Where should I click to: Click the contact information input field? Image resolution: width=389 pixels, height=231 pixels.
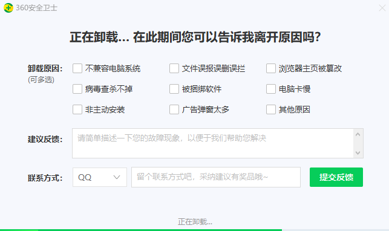coord(216,177)
